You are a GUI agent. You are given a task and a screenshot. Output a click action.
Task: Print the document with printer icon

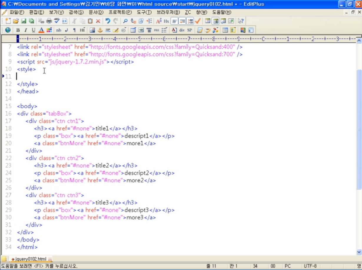click(49, 21)
